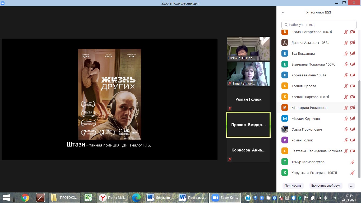Select participant Ева Богданова in list

[x=317, y=53]
